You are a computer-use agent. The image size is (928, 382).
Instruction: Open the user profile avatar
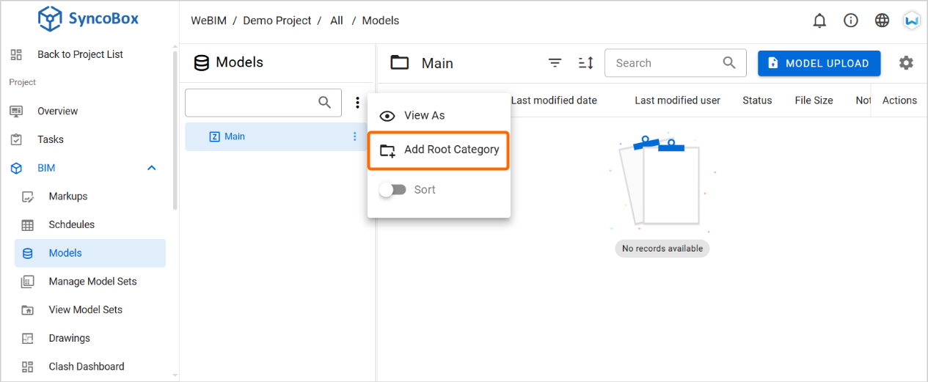point(912,21)
